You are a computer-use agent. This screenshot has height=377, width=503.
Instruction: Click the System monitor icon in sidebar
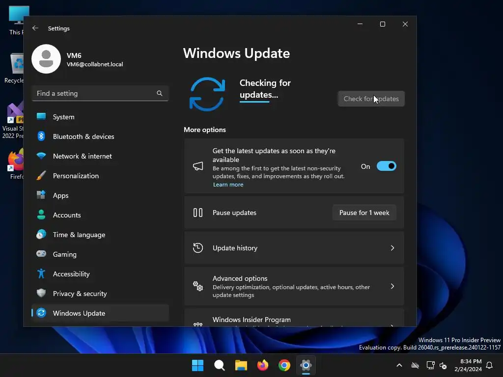[x=41, y=117]
